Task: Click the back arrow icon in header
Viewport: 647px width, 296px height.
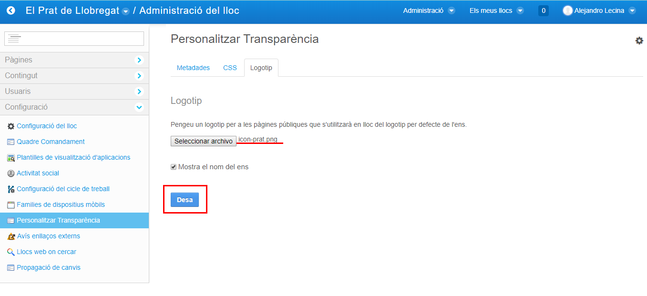Action: [x=11, y=10]
